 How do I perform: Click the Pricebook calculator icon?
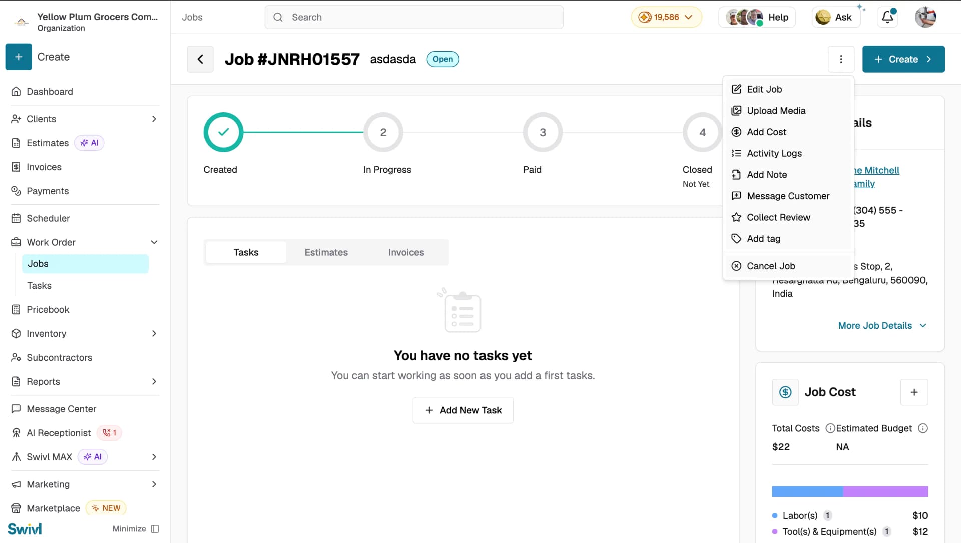tap(16, 310)
